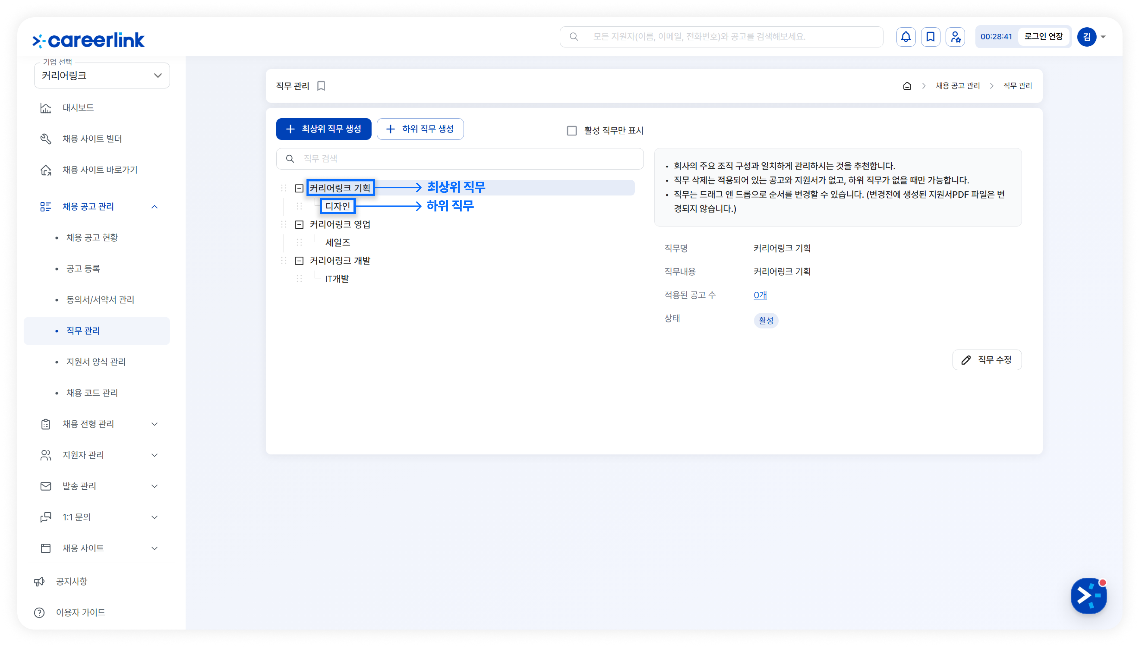Expand the 지원자 관리 chevron

(155, 455)
